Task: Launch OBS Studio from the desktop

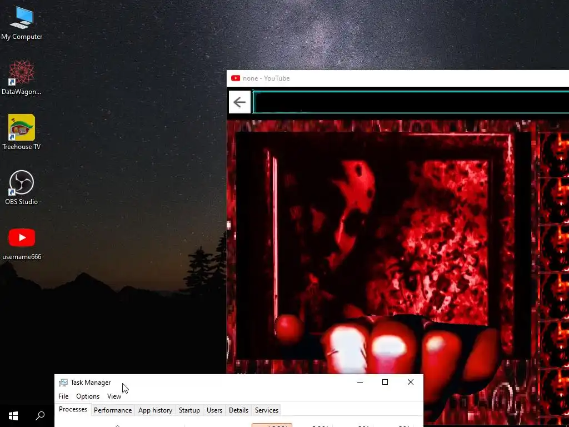Action: [x=22, y=187]
